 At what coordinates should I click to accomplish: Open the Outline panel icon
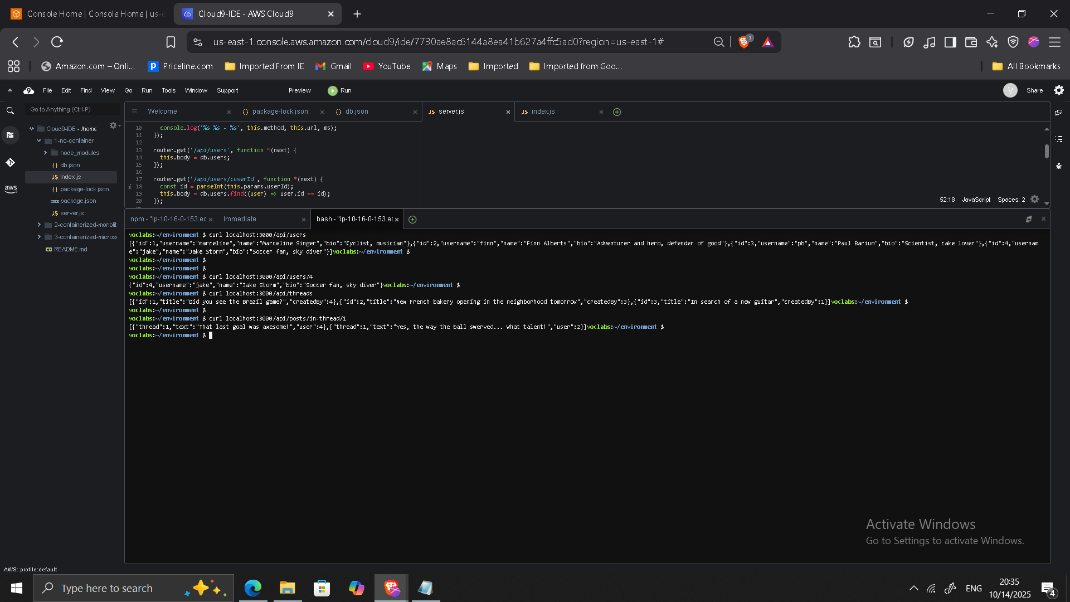tap(1058, 139)
